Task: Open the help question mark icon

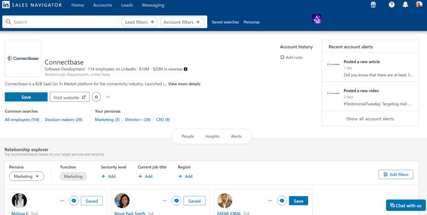Action: [392, 5]
